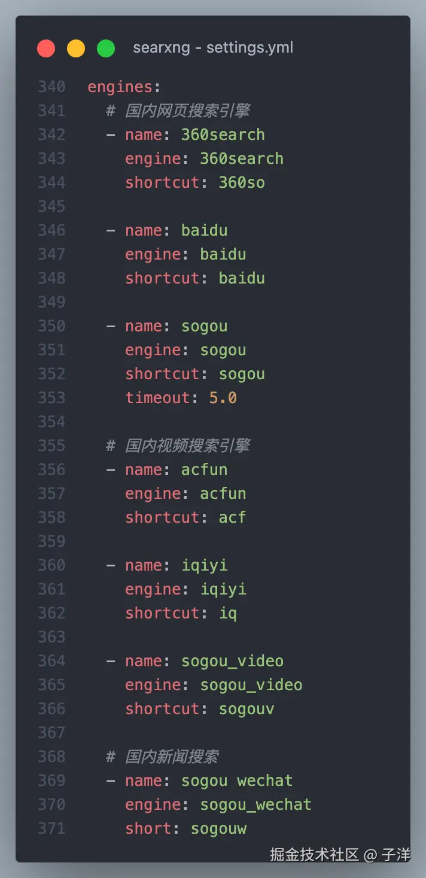Viewport: 426px width, 878px height.
Task: Click the acfun name value
Action: coord(204,470)
